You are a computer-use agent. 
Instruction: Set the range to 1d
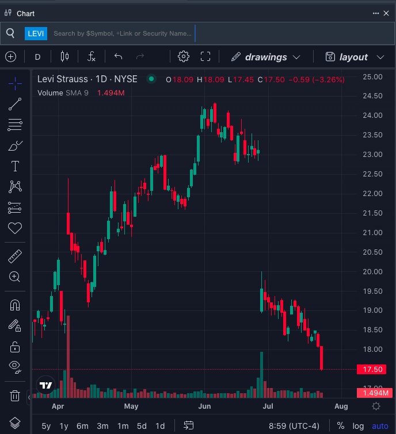(x=160, y=426)
